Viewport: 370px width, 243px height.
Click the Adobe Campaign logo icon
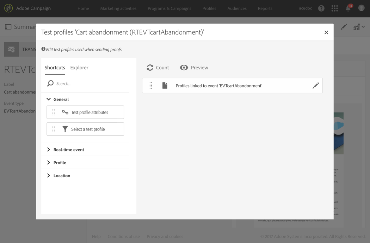click(x=8, y=8)
